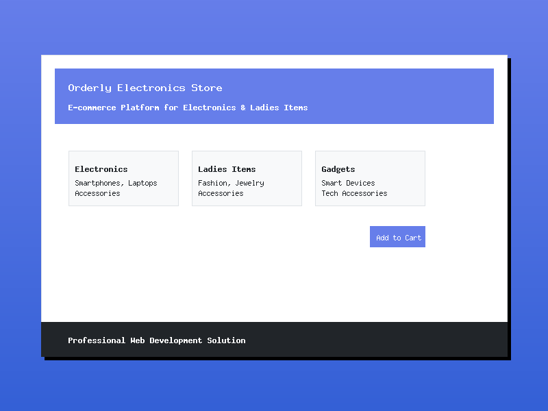This screenshot has height=411, width=548.
Task: Click the Accessories label under Ladies Items
Action: (220, 193)
